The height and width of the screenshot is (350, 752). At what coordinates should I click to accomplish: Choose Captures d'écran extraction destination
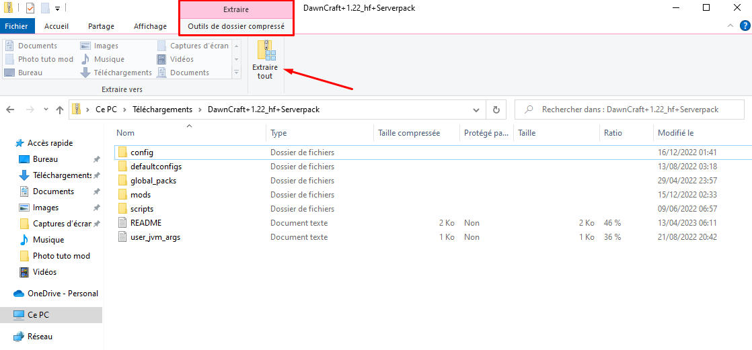(x=194, y=46)
